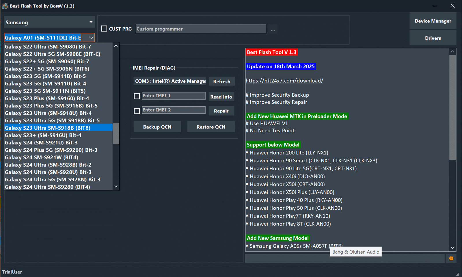The height and width of the screenshot is (277, 462).
Task: Click the resize grip in status bar corner
Action: (x=457, y=274)
